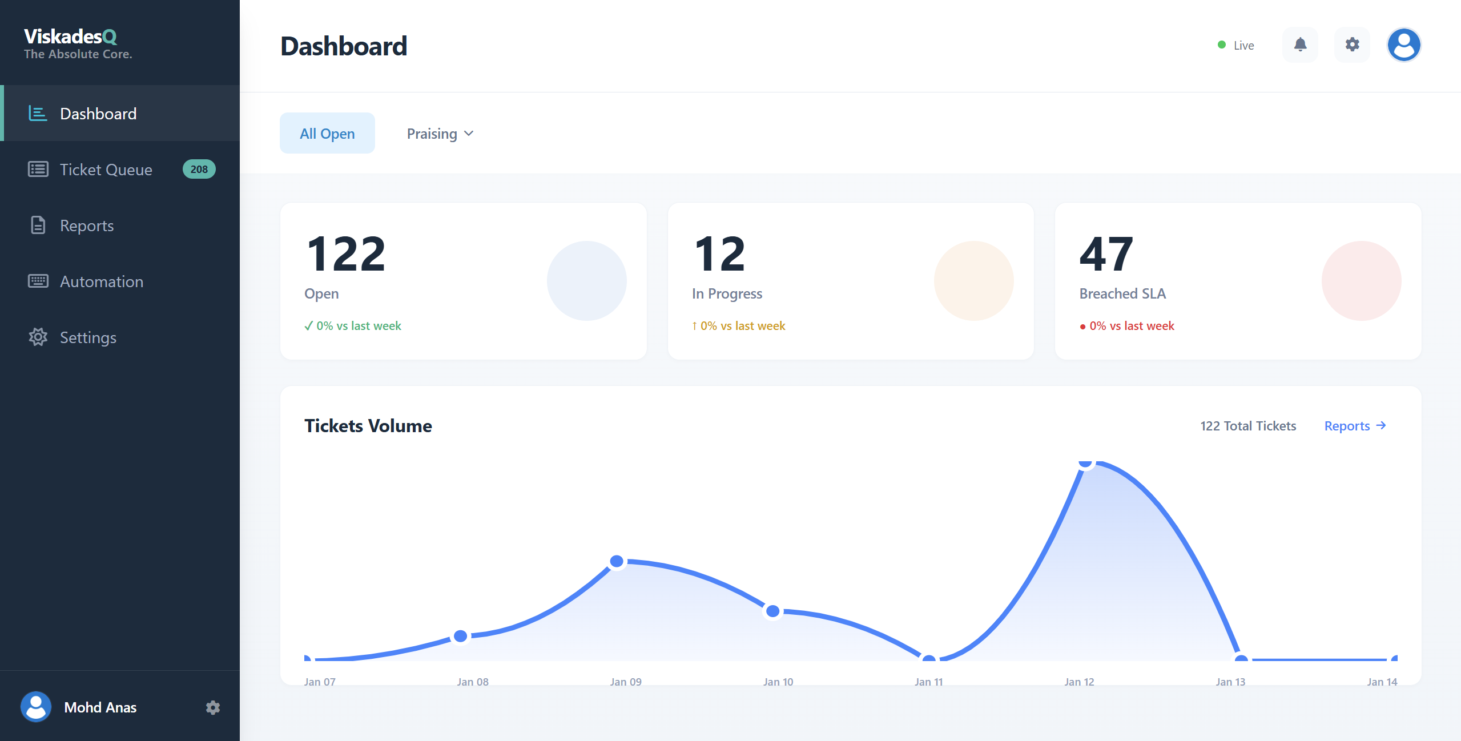Click the notifications bell icon

pyautogui.click(x=1300, y=45)
